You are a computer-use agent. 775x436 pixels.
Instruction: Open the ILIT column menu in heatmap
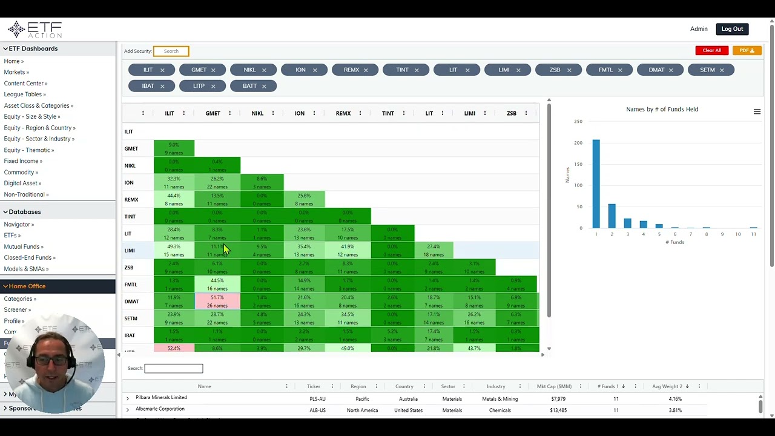coord(183,113)
